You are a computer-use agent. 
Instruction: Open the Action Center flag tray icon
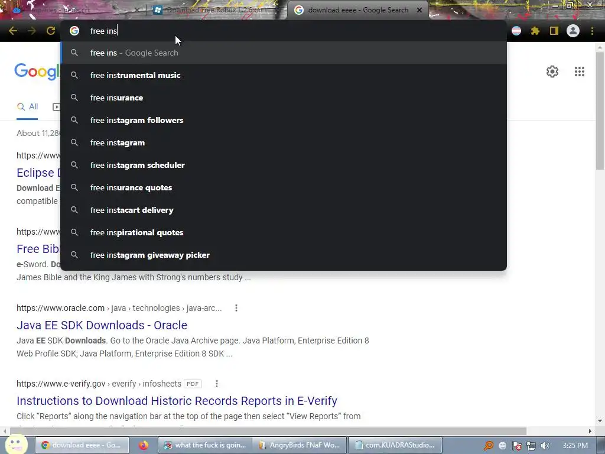[516, 446]
